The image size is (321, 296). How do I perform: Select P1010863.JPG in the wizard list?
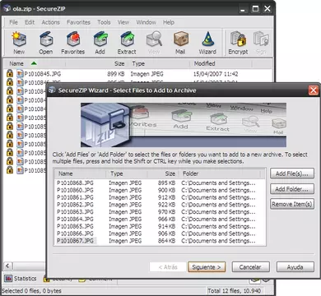(75, 212)
